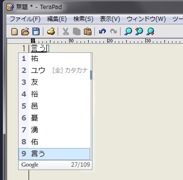The height and width of the screenshot is (180, 183).
Task: Click the Redo arrow icon
Action: coord(113,31)
